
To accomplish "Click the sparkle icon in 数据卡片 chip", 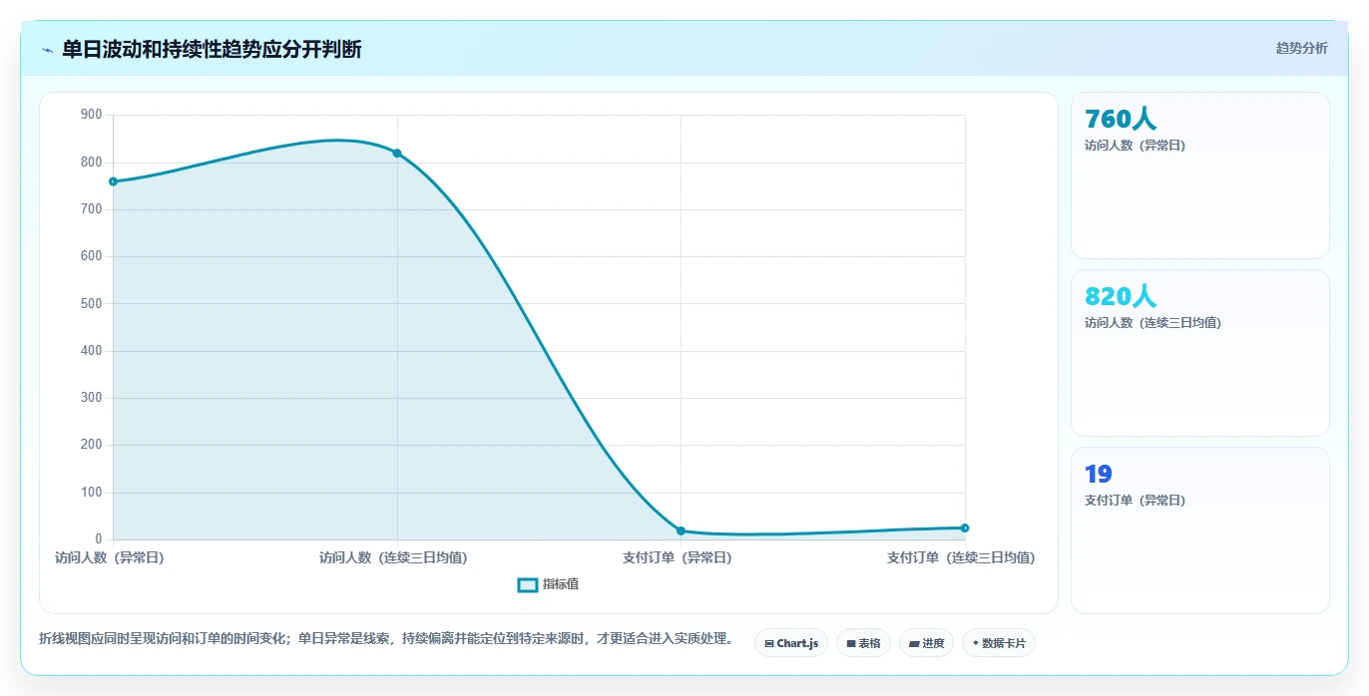I will 975,643.
